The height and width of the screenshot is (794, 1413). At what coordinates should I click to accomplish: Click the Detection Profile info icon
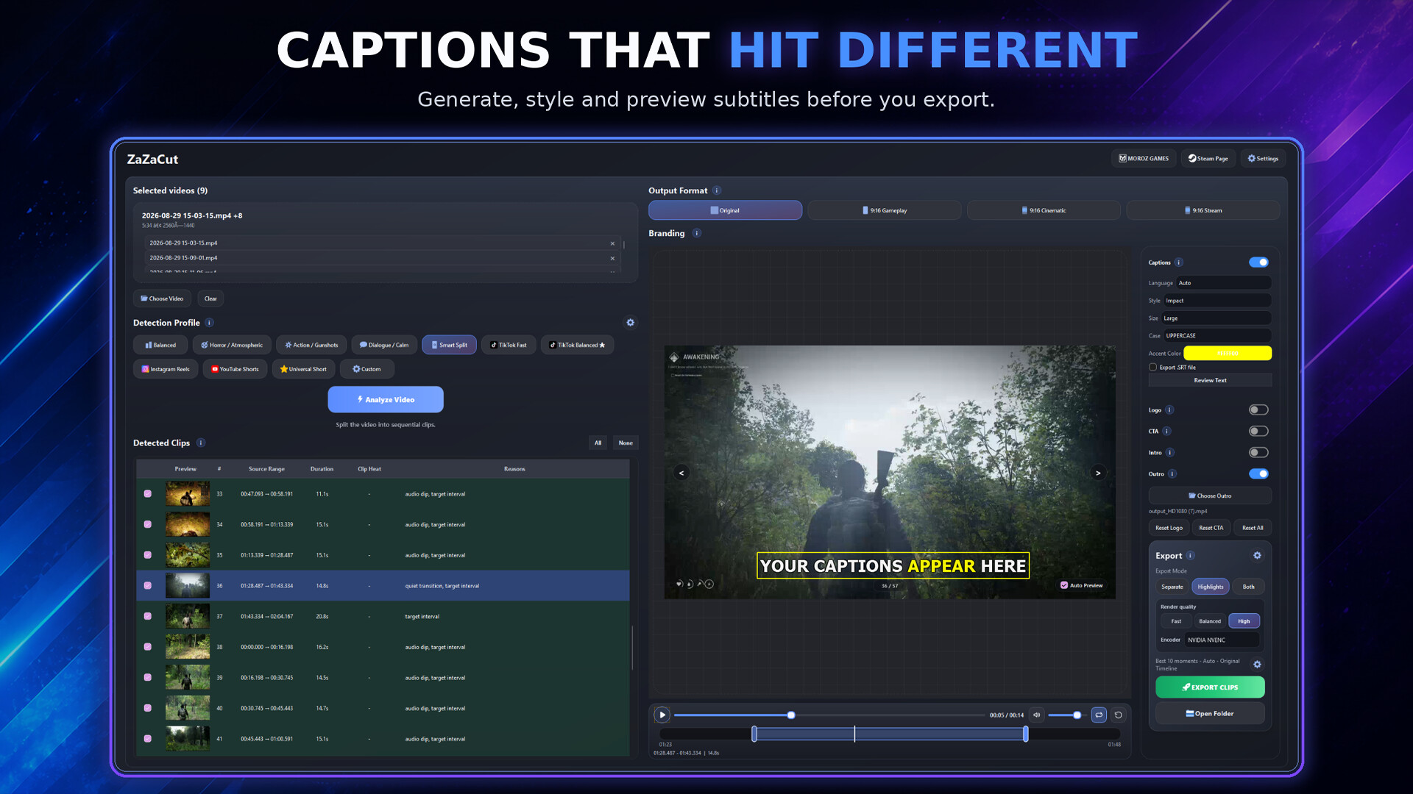click(209, 323)
